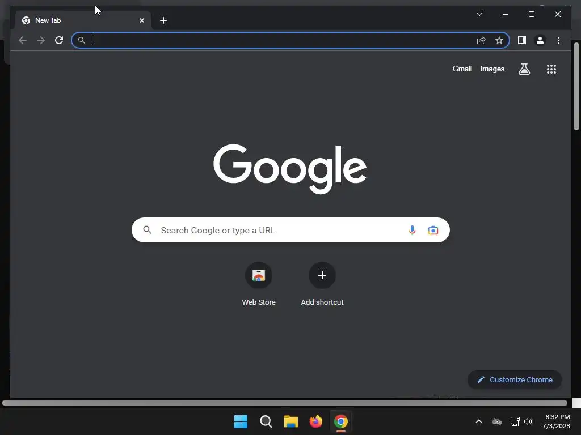Minimize the Chrome window
Viewport: 581px width, 435px height.
[x=506, y=14]
